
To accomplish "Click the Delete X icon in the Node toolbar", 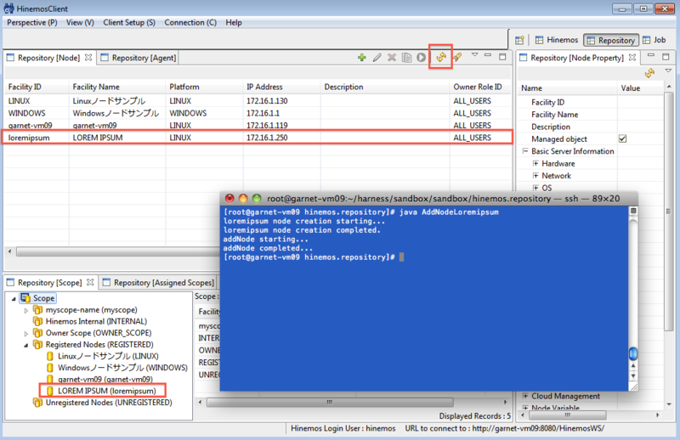I will click(392, 57).
